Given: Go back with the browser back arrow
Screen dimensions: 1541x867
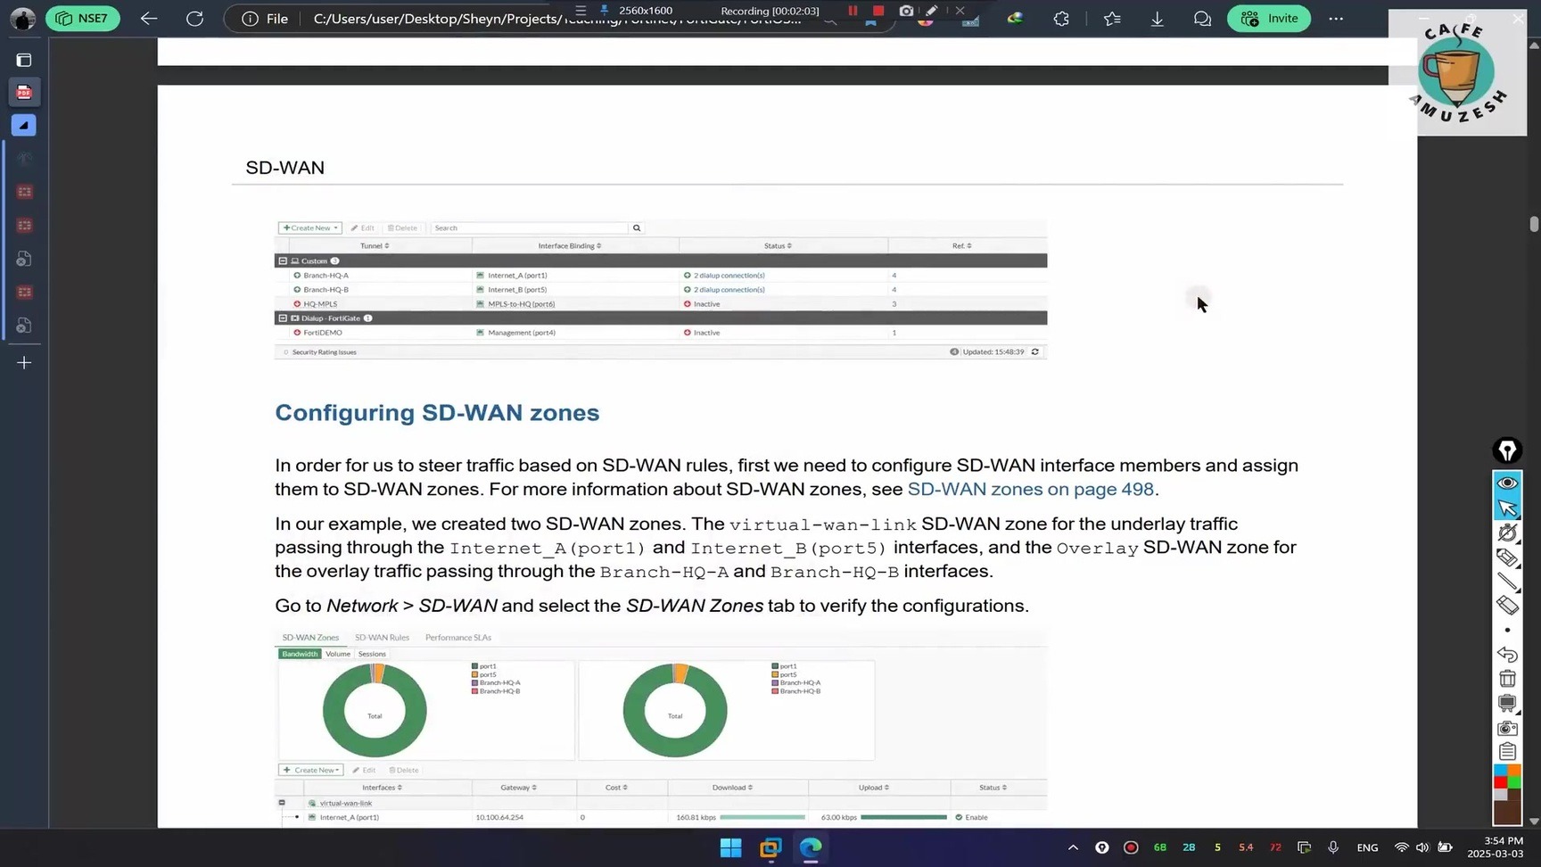Looking at the screenshot, I should tap(149, 18).
